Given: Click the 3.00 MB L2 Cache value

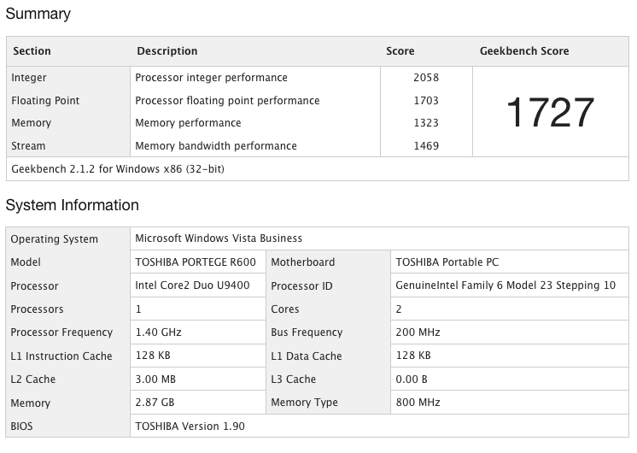Looking at the screenshot, I should tap(155, 379).
